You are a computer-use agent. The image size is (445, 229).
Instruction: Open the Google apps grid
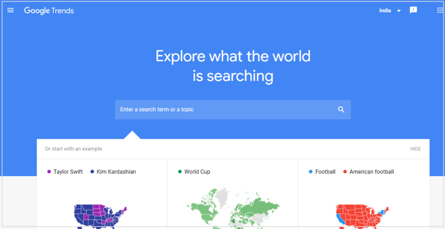click(440, 11)
